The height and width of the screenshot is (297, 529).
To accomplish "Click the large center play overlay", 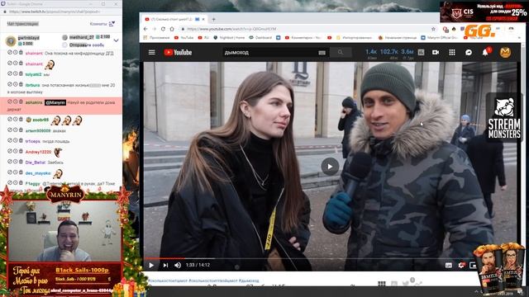I will coord(330,167).
